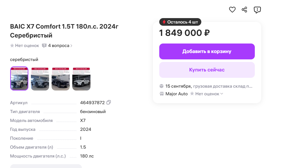Expand the seller rating dropdown arrow
This screenshot has width=308, height=168.
click(222, 94)
